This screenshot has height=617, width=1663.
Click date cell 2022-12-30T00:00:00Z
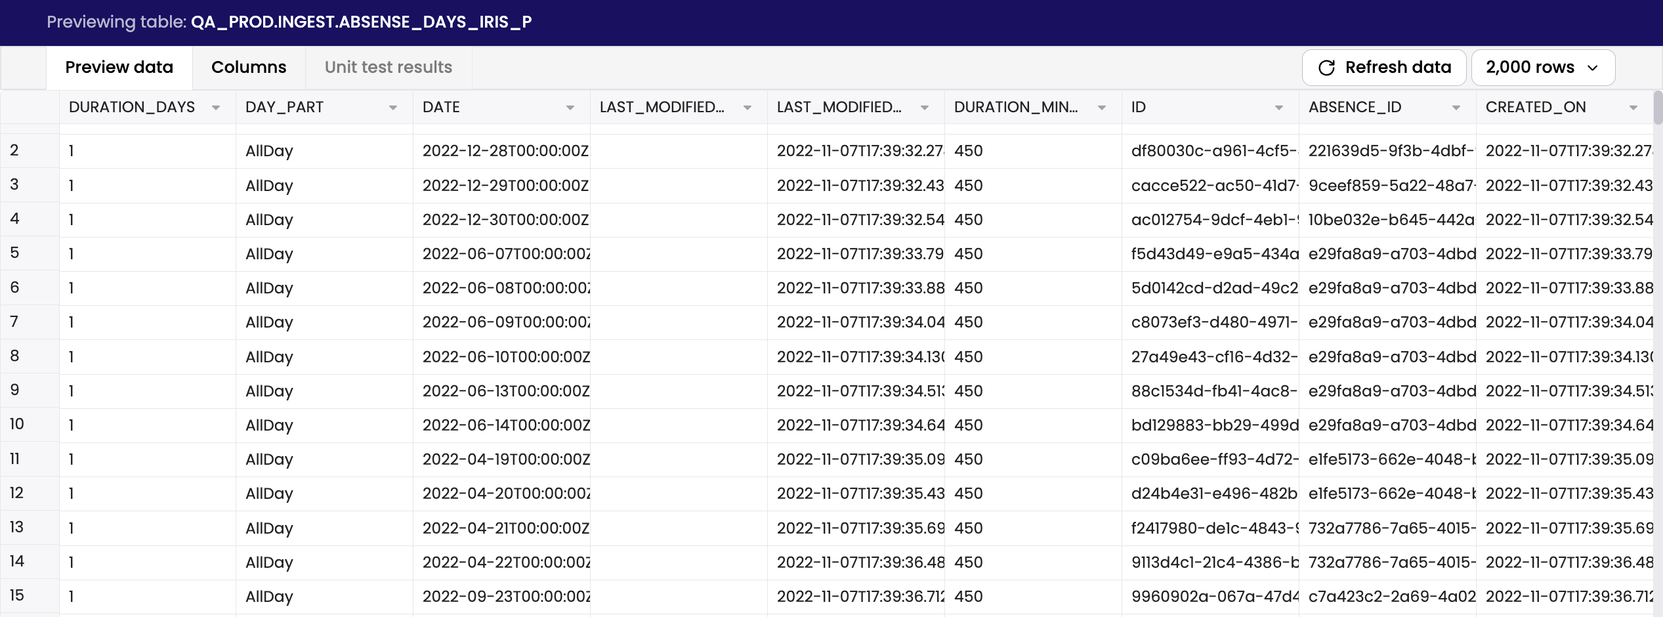pyautogui.click(x=502, y=220)
